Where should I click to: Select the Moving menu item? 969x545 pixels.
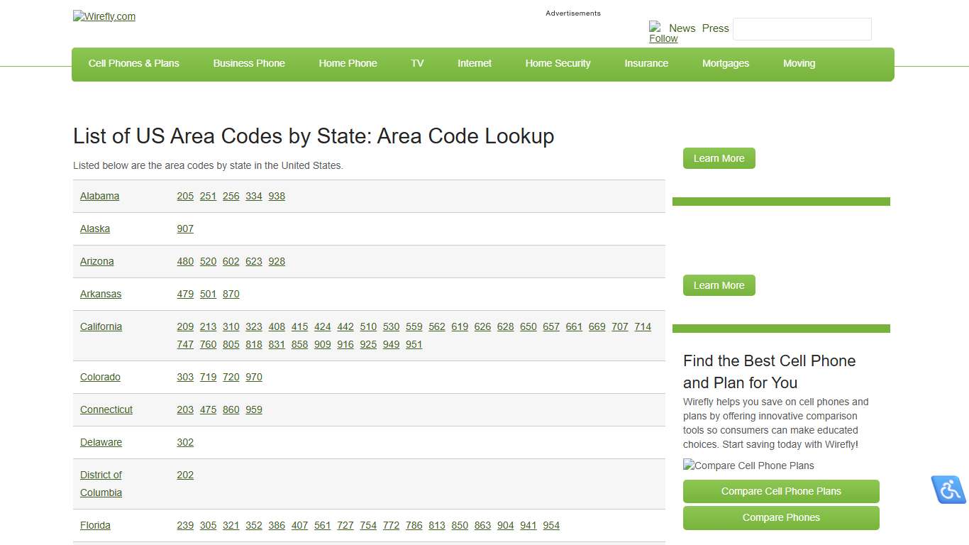(799, 63)
